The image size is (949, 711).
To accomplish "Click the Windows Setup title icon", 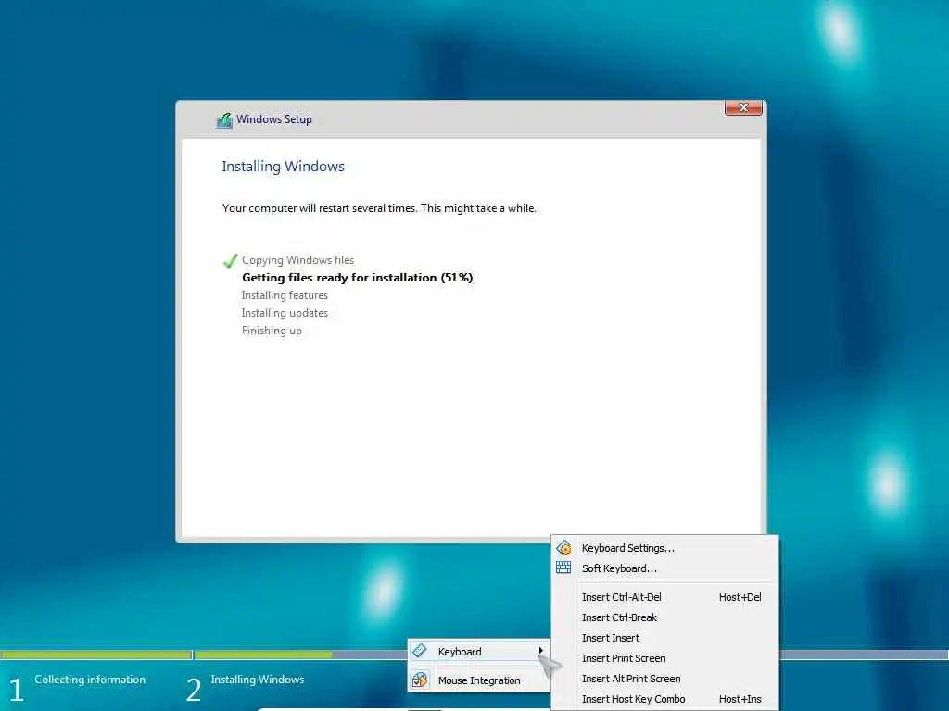I will (224, 119).
